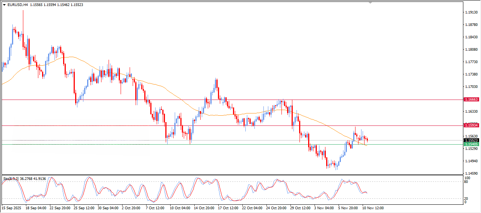Click the black 1.15523 current price tag
This screenshot has height=213, width=481.
(x=471, y=140)
